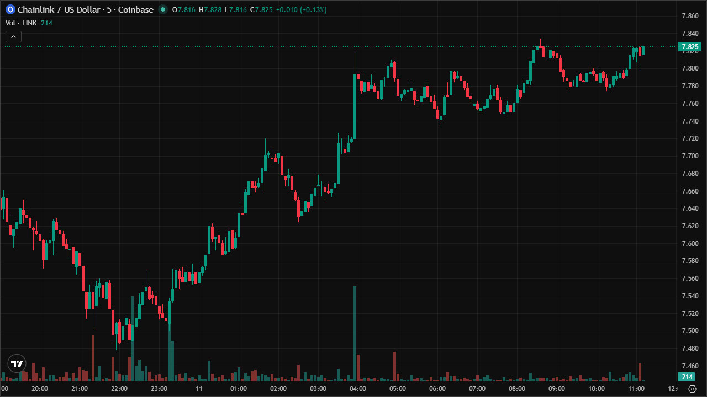Click the volume value 214 in legend
Viewport: 707px width, 397px height.
[x=47, y=23]
